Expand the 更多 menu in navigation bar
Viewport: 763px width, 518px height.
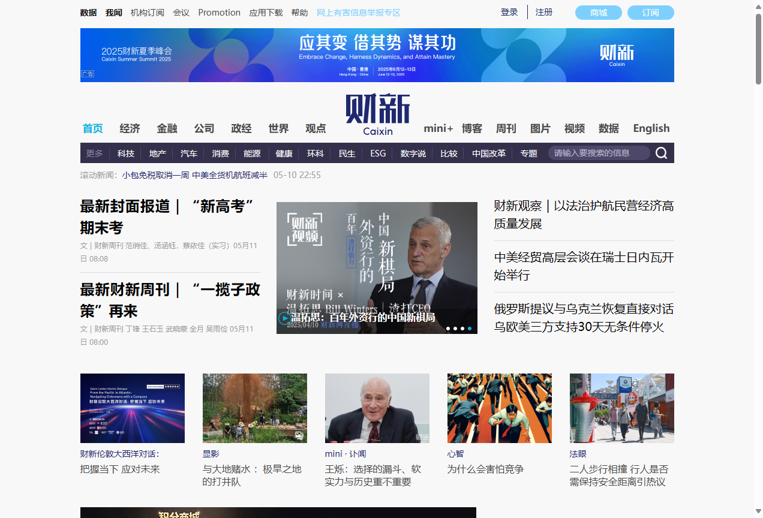coord(94,153)
